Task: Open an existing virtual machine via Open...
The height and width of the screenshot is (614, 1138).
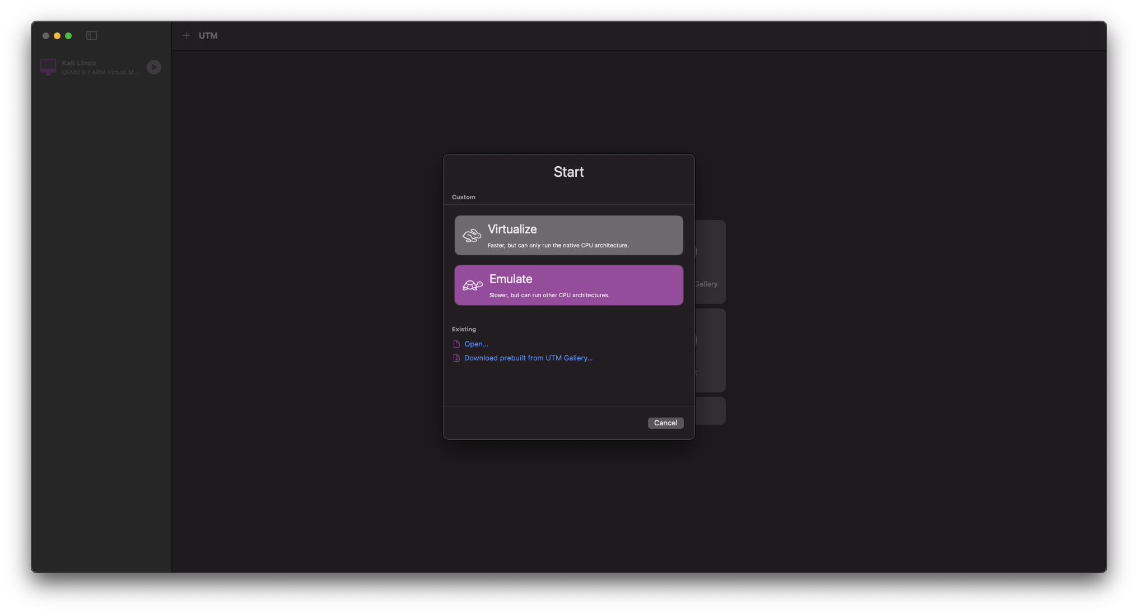Action: (x=476, y=344)
